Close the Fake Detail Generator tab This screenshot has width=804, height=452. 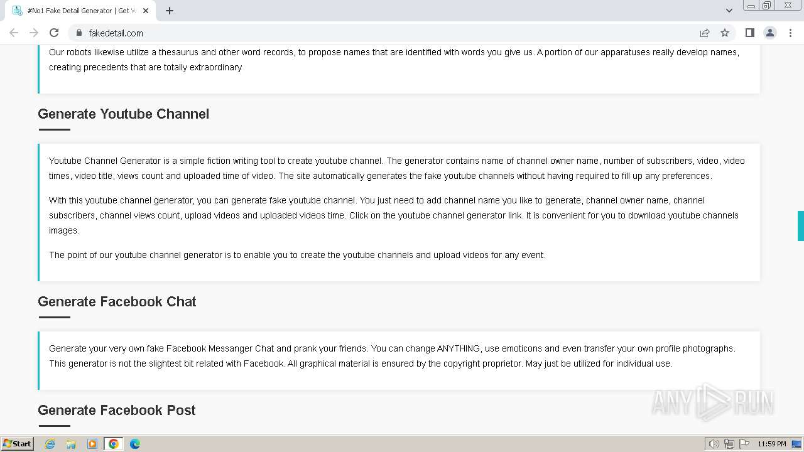146,11
